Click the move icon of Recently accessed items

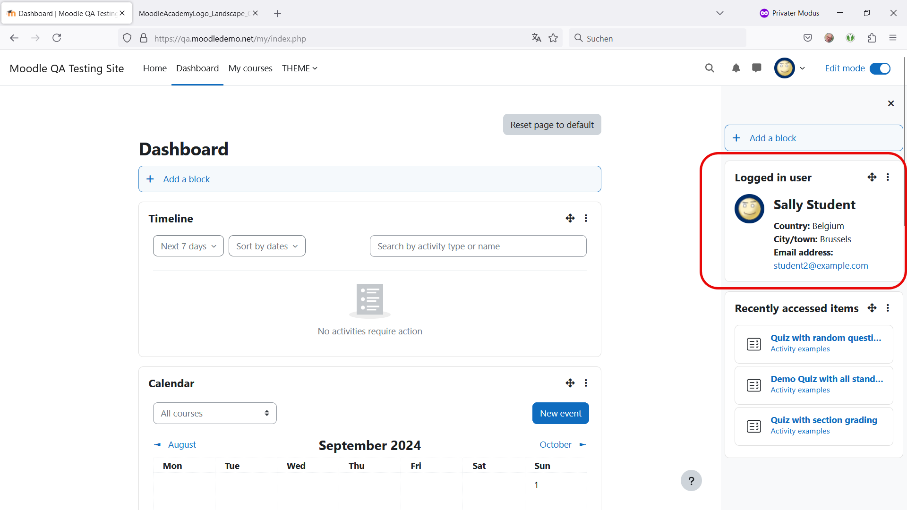click(x=872, y=308)
